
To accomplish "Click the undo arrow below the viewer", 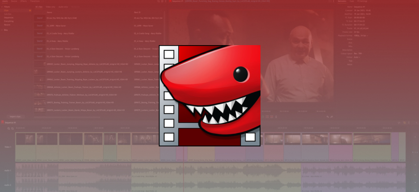I will coord(328,117).
